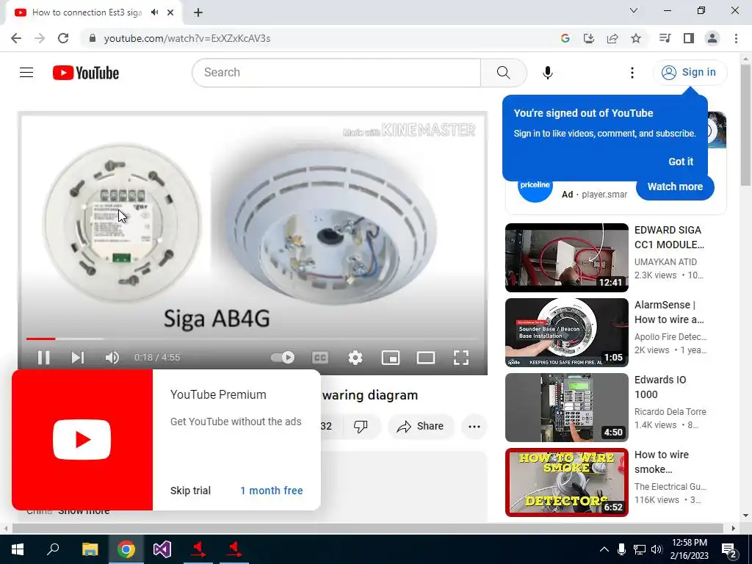Viewport: 752px width, 564px height.
Task: Pause the video
Action: click(x=43, y=358)
